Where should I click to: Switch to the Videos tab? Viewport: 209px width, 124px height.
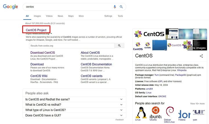click(49, 16)
